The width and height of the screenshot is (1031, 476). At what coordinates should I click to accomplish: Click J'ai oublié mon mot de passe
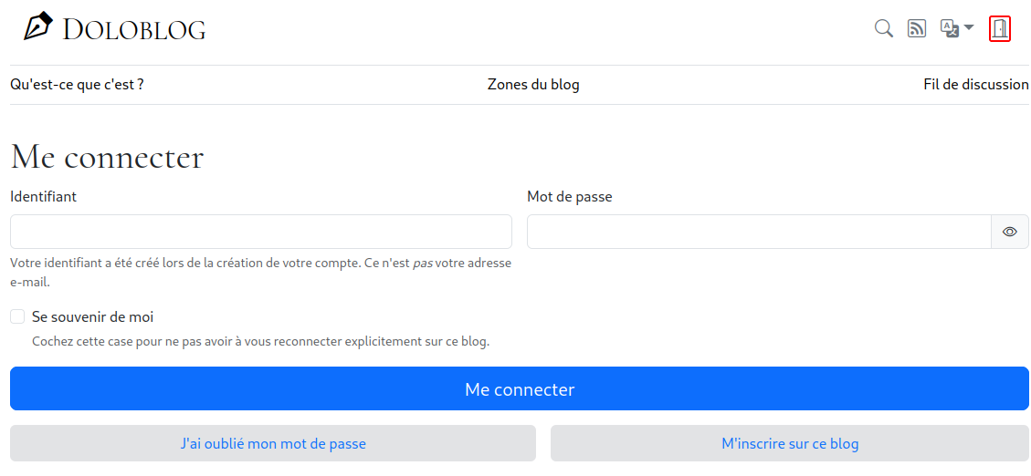273,443
